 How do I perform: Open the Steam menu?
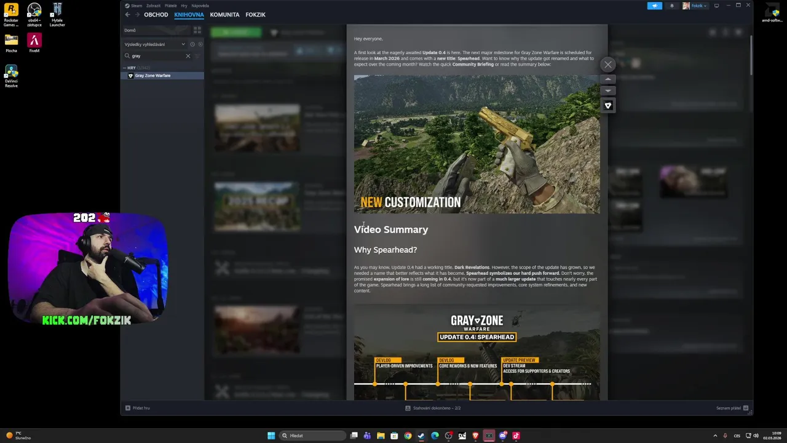coord(133,6)
